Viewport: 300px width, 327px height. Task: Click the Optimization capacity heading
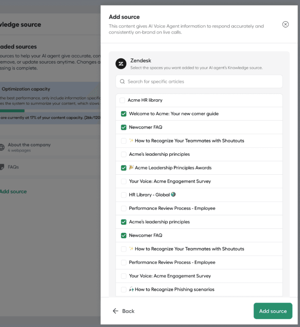[26, 89]
